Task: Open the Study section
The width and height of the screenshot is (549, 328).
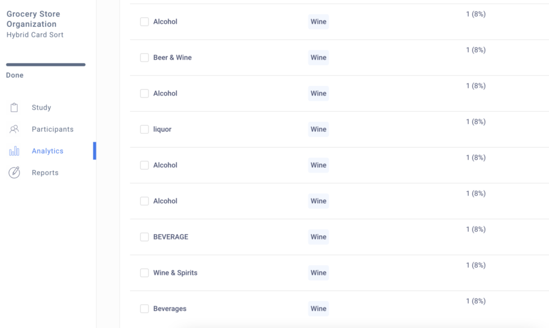Action: (41, 108)
